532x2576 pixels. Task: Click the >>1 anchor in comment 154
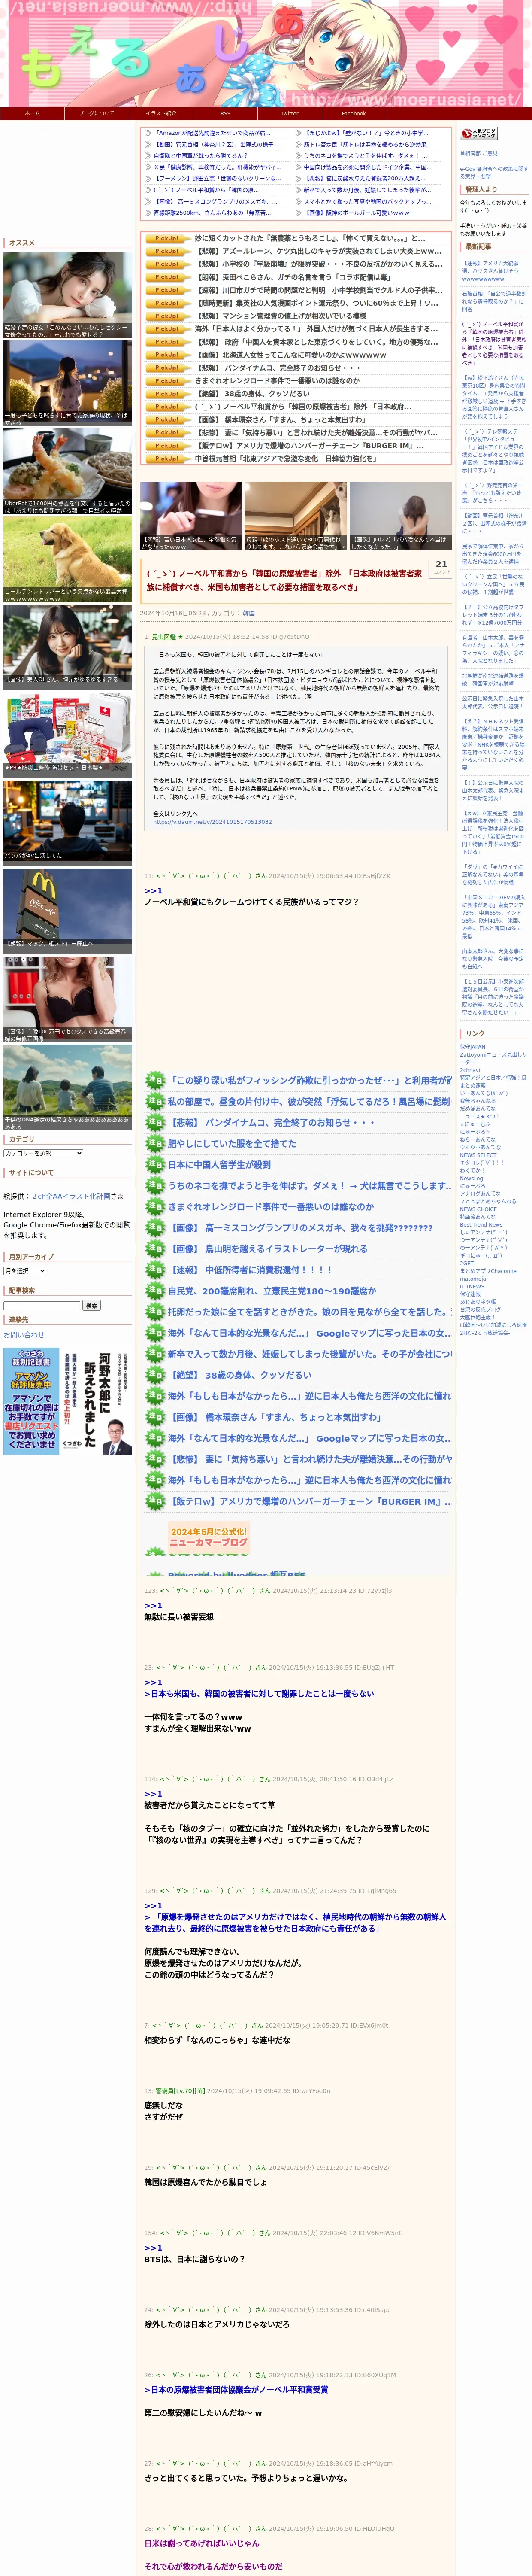(153, 2247)
